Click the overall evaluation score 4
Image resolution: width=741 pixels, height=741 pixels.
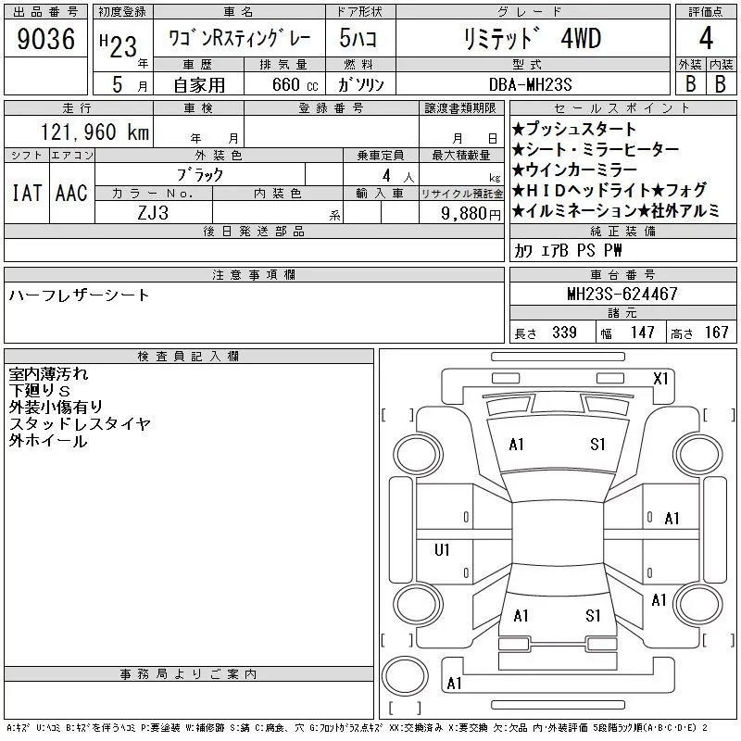(706, 38)
